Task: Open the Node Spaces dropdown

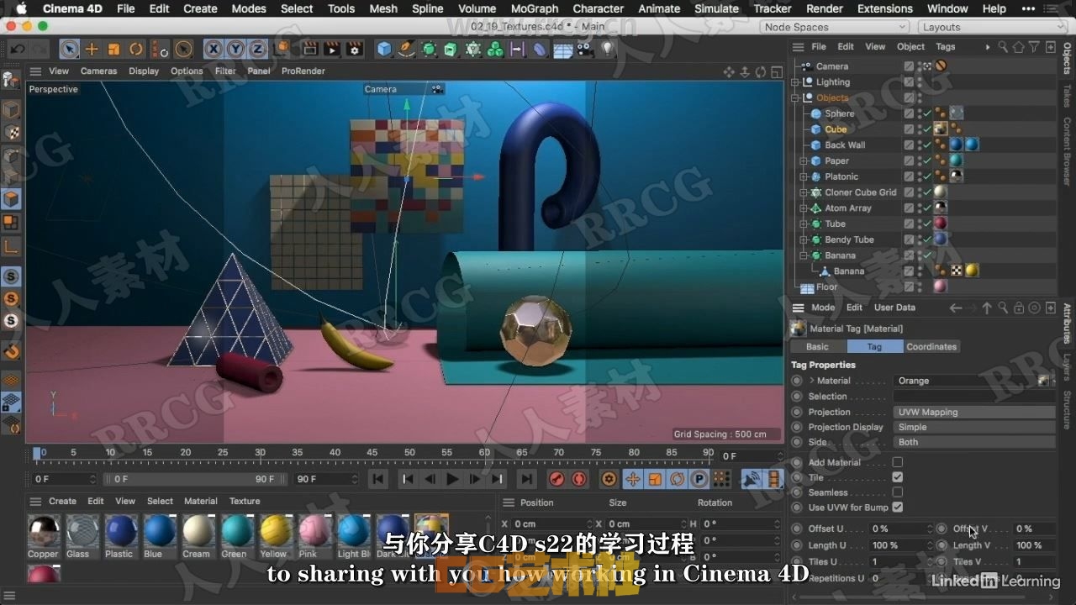Action: coord(836,27)
